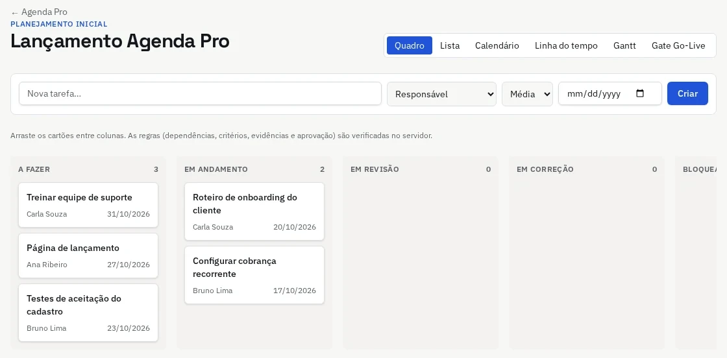Click the Criar button
Image resolution: width=727 pixels, height=358 pixels.
687,93
